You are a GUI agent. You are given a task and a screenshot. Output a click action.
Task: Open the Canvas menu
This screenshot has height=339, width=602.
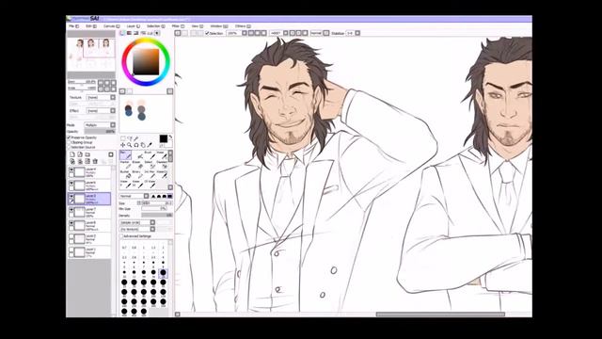pyautogui.click(x=111, y=26)
